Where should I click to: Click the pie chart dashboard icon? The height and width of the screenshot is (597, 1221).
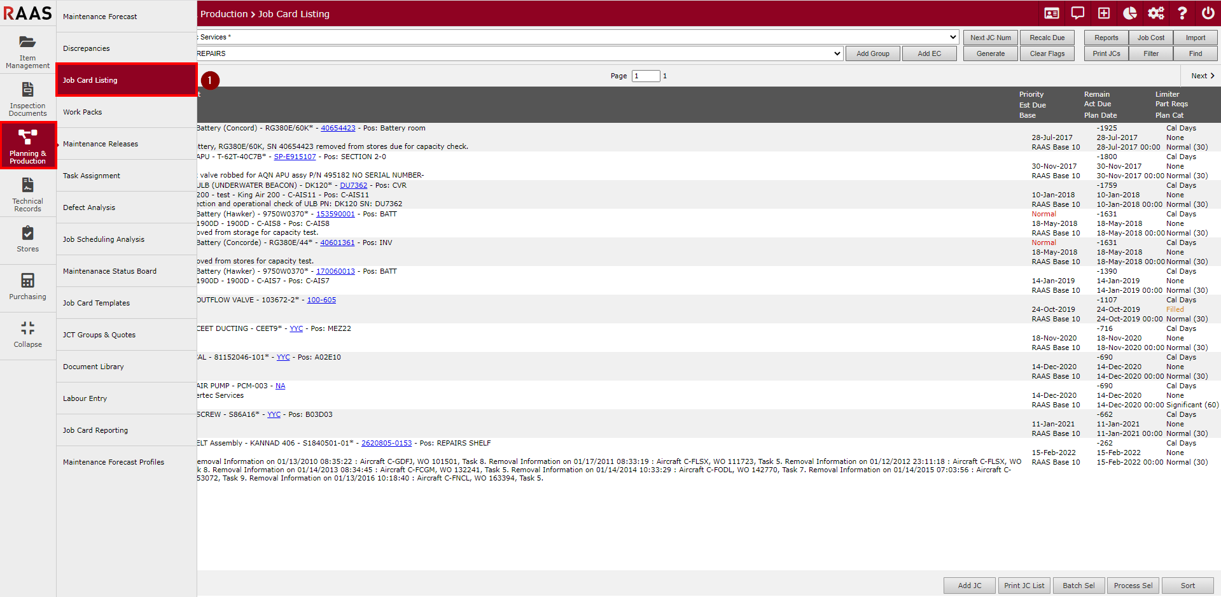[x=1129, y=13]
